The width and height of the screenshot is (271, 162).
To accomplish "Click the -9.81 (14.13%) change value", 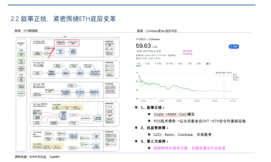I will 144,51.
